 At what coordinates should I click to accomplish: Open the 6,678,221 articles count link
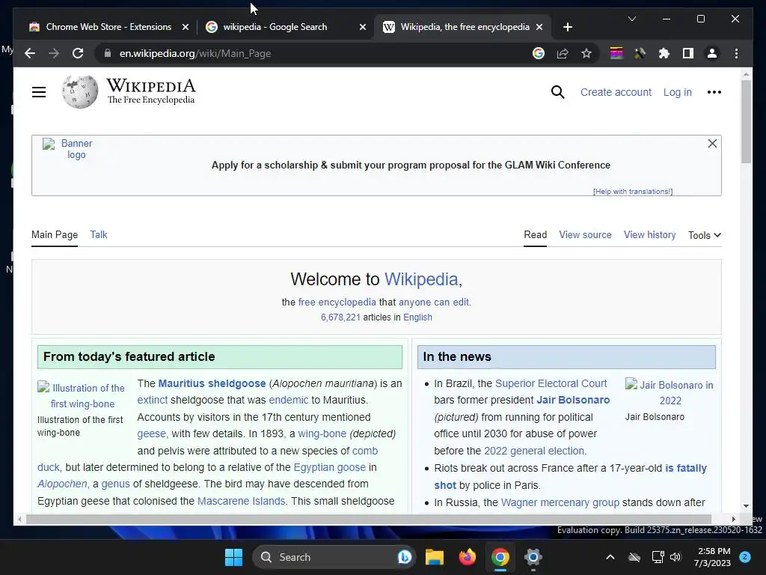click(340, 317)
